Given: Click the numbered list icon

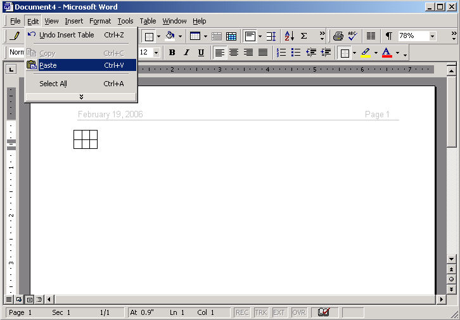Looking at the screenshot, I should coord(281,53).
